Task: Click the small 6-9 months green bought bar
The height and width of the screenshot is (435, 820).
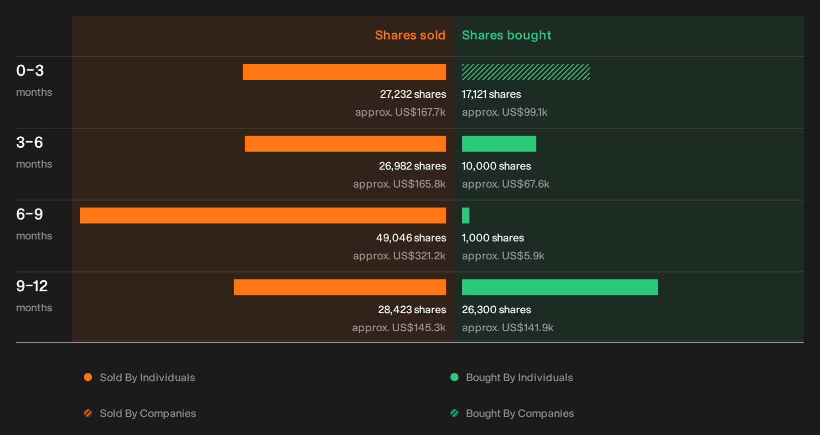Action: [x=465, y=216]
